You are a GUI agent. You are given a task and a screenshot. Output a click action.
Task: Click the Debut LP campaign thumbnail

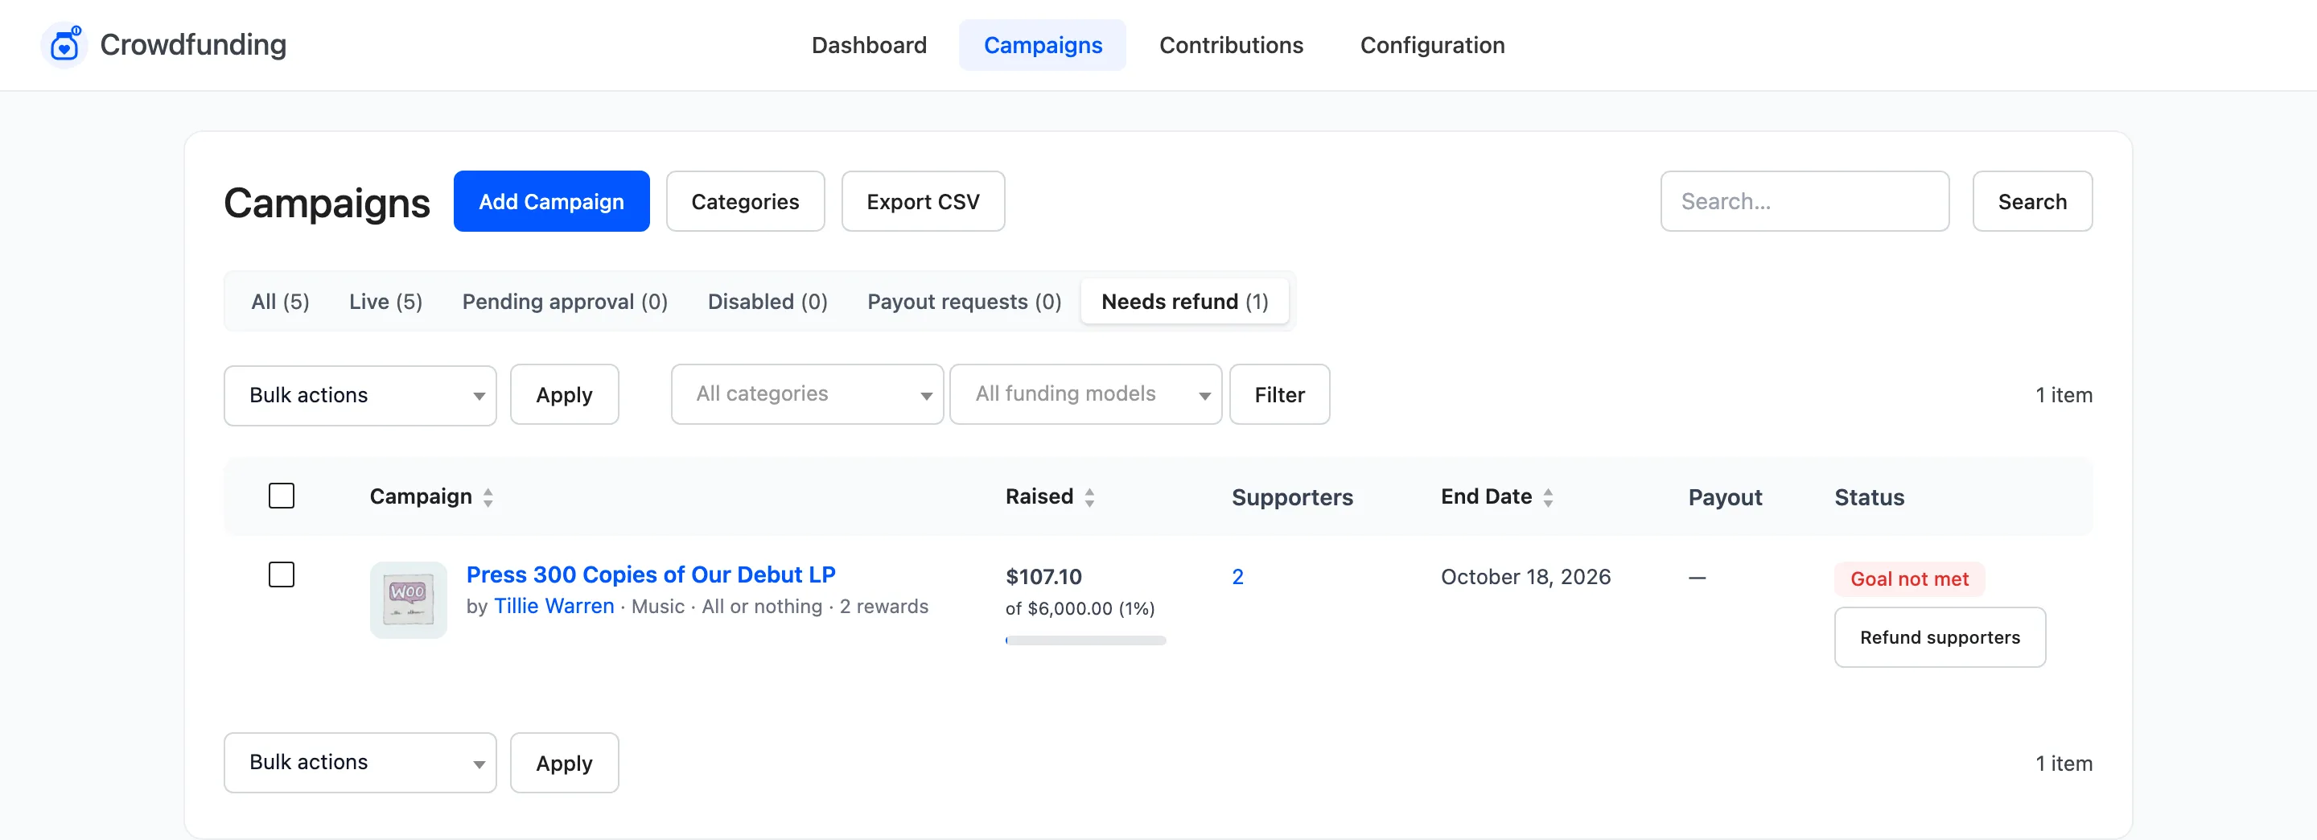(409, 600)
